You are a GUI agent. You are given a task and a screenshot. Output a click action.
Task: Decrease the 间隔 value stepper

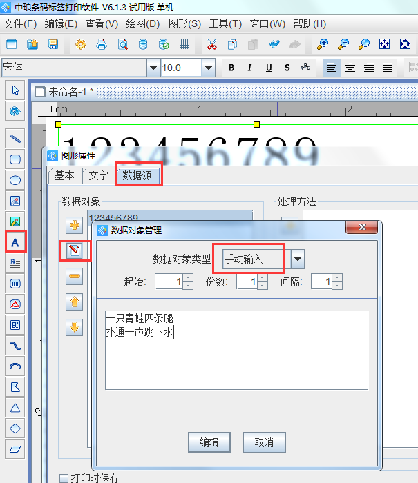pos(337,286)
